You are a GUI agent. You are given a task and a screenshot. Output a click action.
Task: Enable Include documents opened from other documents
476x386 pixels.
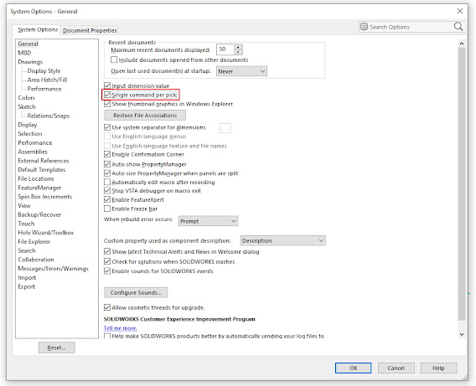point(114,59)
